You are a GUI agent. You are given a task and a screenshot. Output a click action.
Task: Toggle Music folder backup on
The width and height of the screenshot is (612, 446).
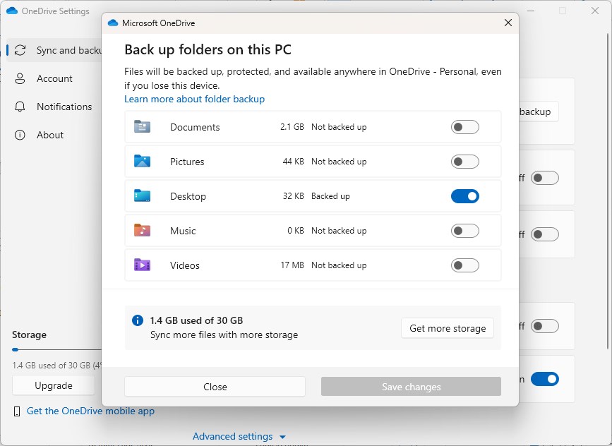click(464, 231)
